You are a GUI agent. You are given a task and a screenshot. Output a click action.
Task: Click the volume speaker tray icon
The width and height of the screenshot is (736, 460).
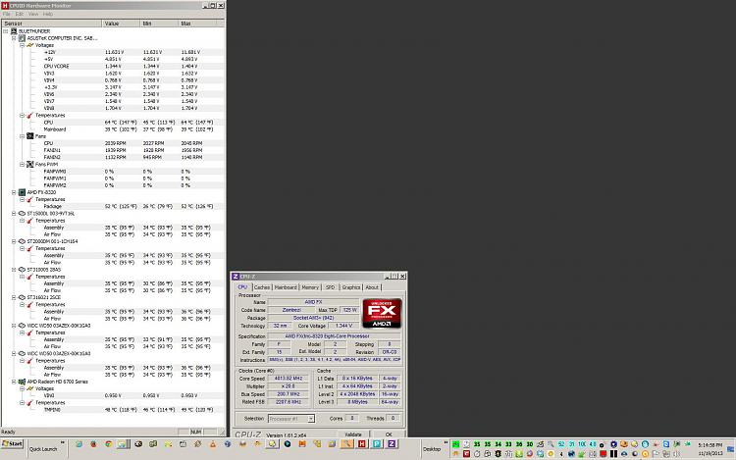[676, 453]
